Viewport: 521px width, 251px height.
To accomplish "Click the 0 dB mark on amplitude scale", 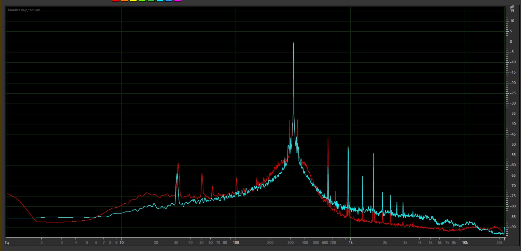I will point(511,42).
